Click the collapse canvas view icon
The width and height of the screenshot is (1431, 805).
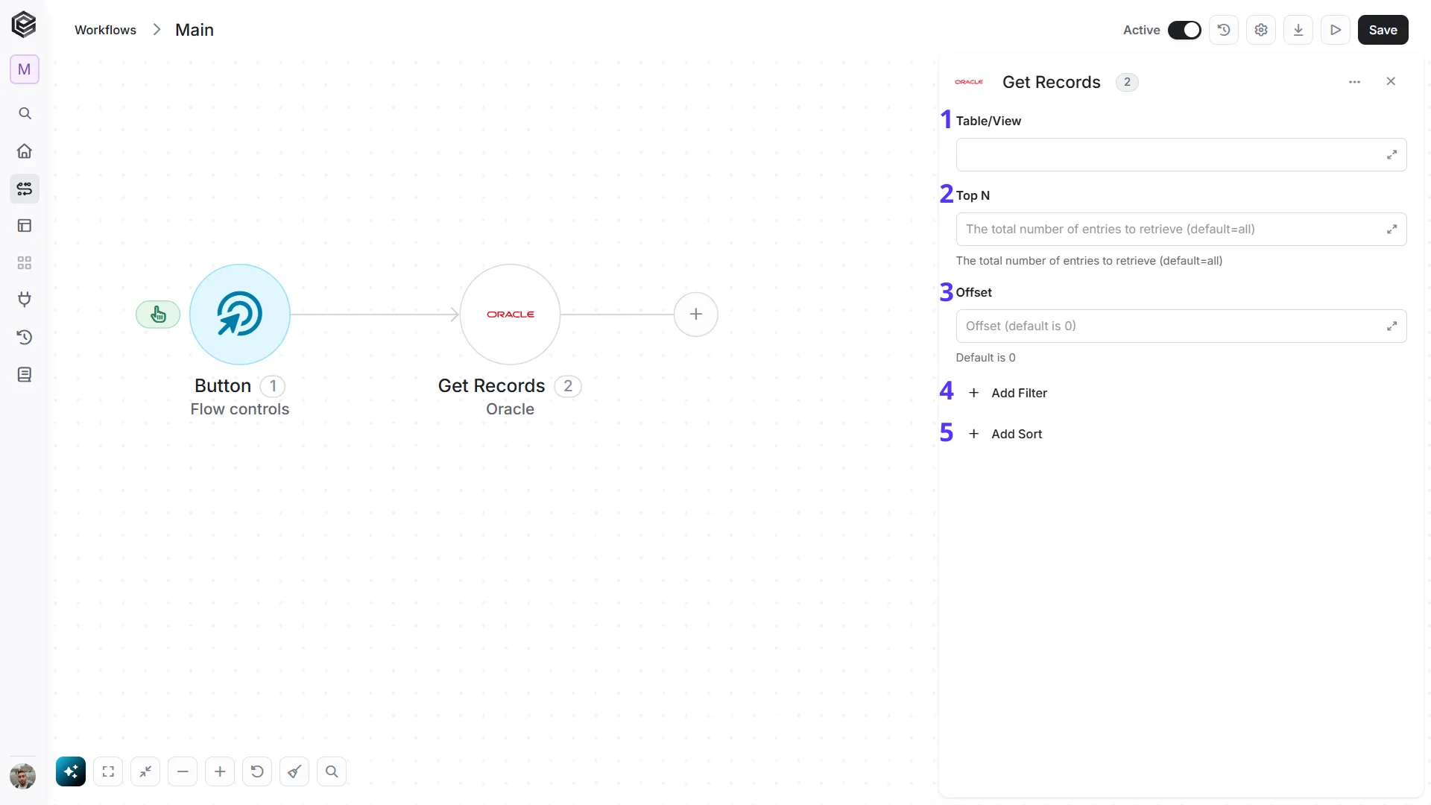point(145,771)
